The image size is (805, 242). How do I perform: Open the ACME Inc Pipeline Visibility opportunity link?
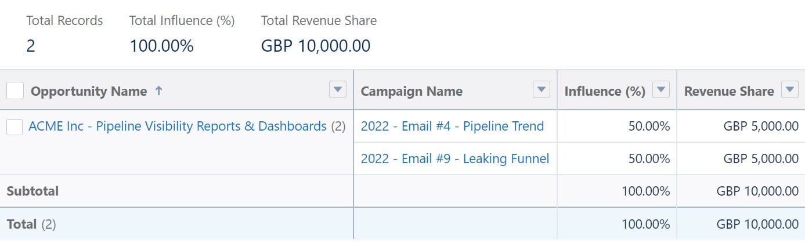click(x=177, y=126)
